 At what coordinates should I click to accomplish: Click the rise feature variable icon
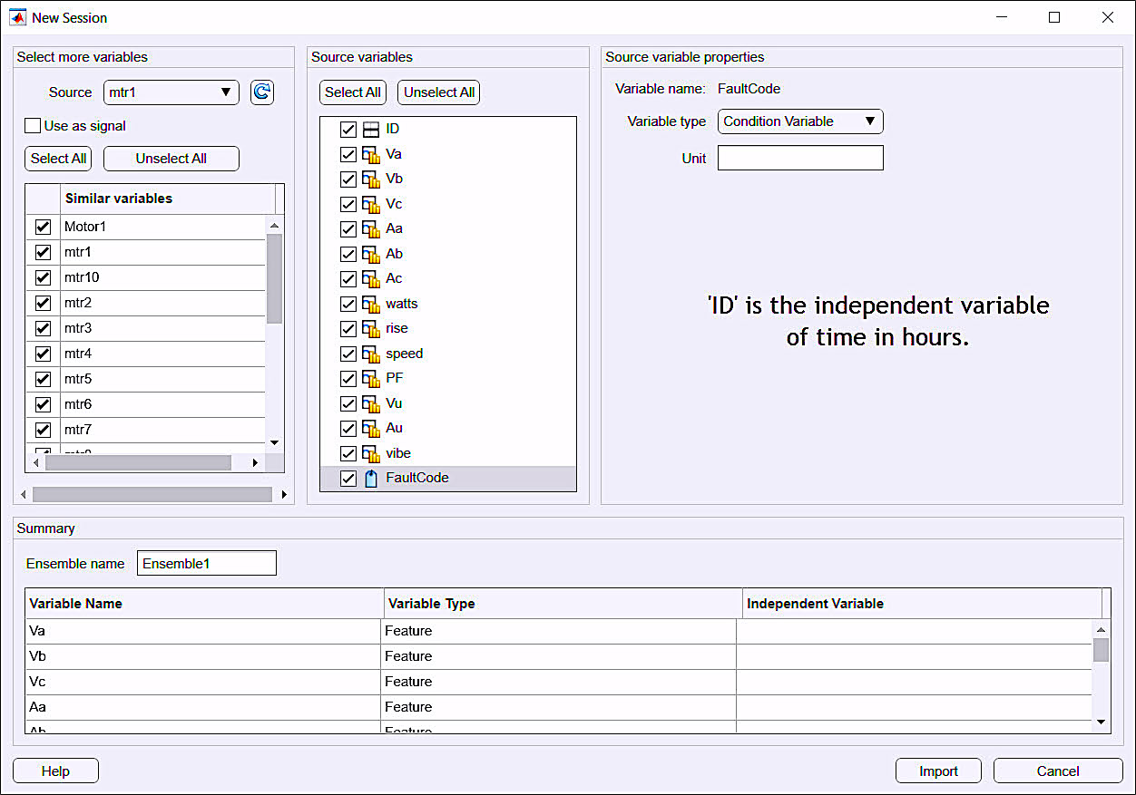coord(370,329)
